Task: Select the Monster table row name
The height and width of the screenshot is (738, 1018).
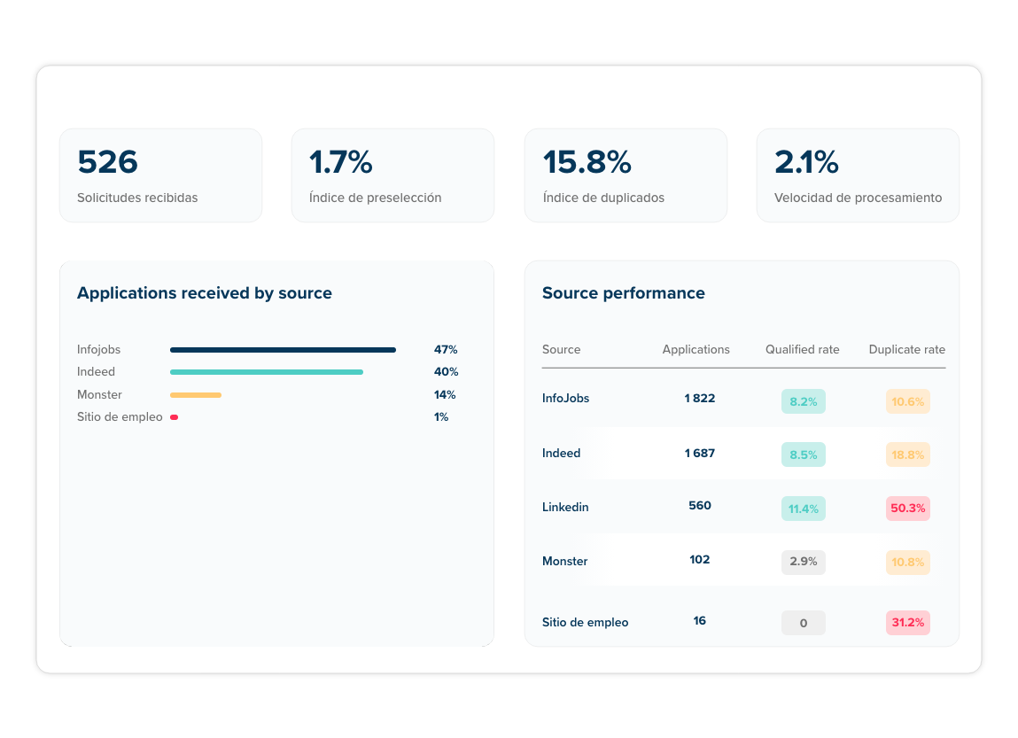Action: [564, 562]
